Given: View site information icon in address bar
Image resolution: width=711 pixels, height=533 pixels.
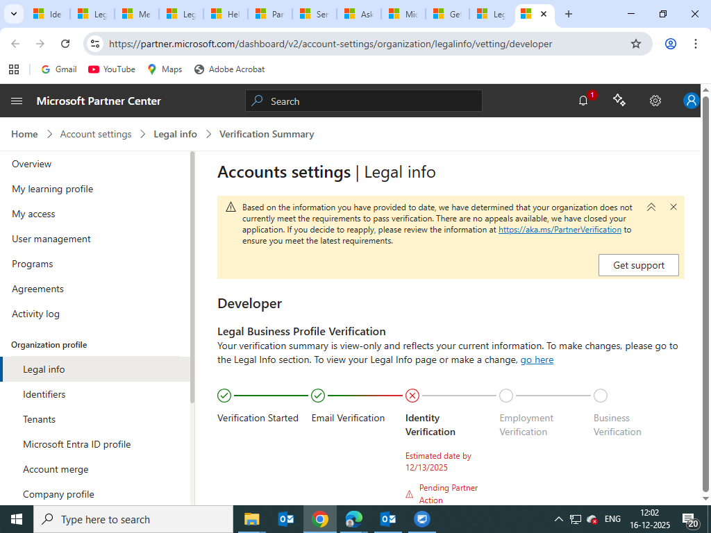Looking at the screenshot, I should coord(95,44).
